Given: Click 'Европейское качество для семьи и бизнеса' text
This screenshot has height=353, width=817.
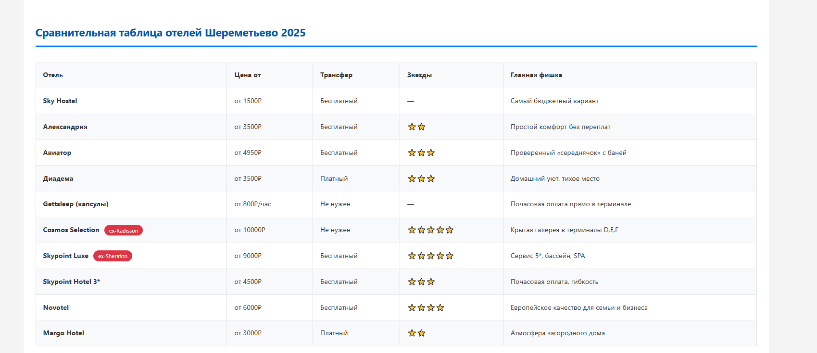Looking at the screenshot, I should [x=579, y=307].
